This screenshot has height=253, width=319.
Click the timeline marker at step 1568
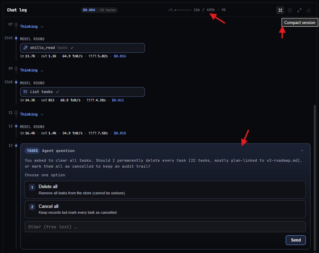16,82
